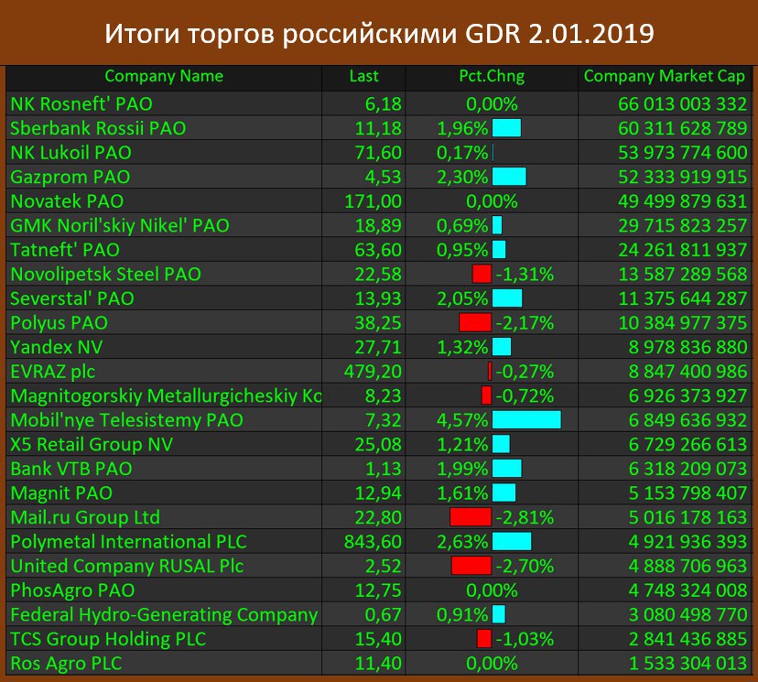Select the Ros Agro PLC name

[x=66, y=664]
